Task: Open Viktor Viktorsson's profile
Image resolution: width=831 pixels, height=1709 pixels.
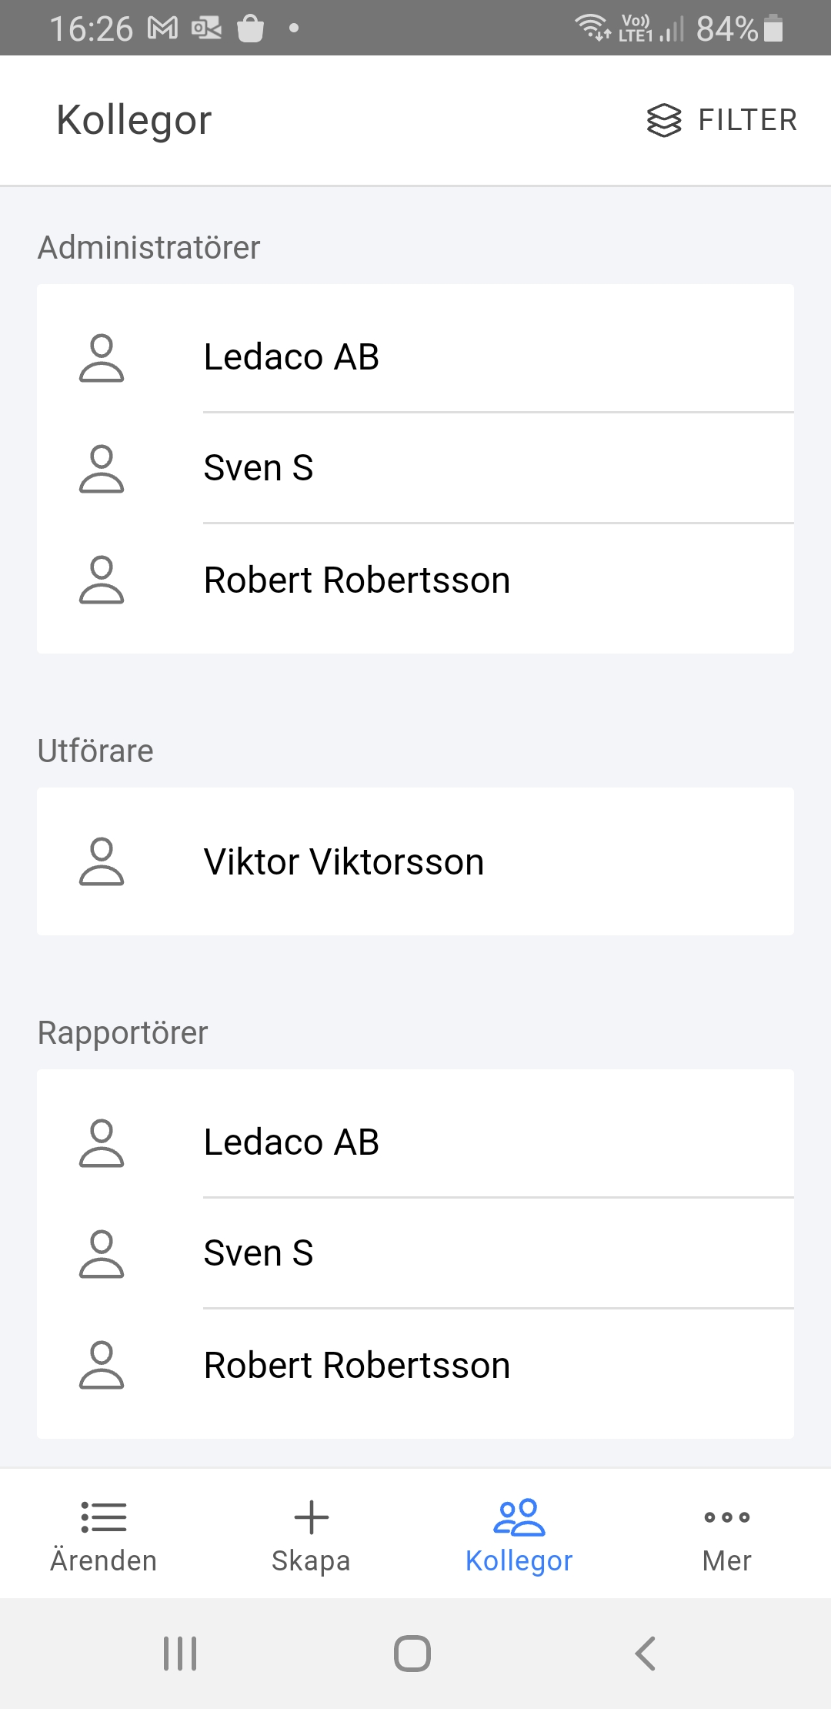Action: tap(344, 861)
